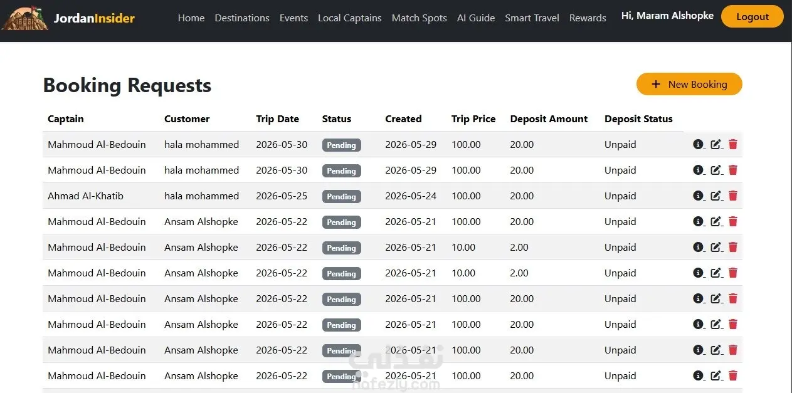Click trip date '2026-05-25'

click(x=282, y=196)
